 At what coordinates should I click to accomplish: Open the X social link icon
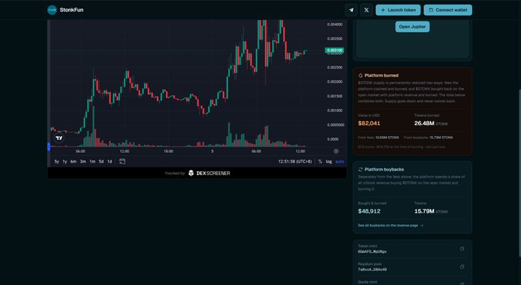pyautogui.click(x=367, y=10)
